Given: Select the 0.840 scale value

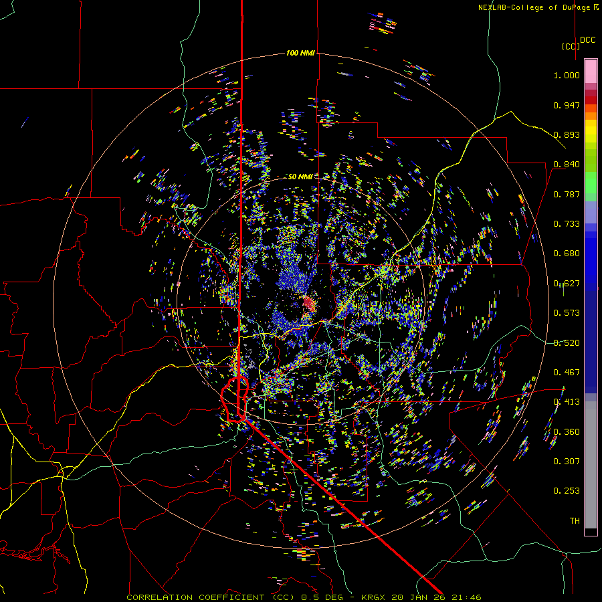Looking at the screenshot, I should tap(567, 165).
